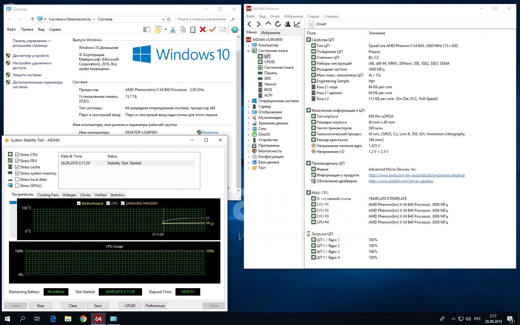Click control panel search field
Screen dimensions: 520x325
[x=206, y=19]
